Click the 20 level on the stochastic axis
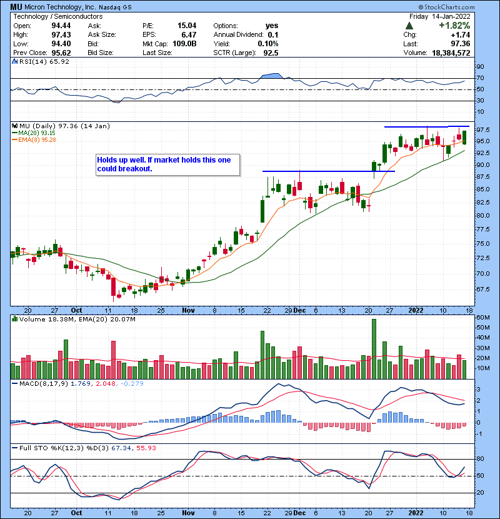 click(480, 493)
